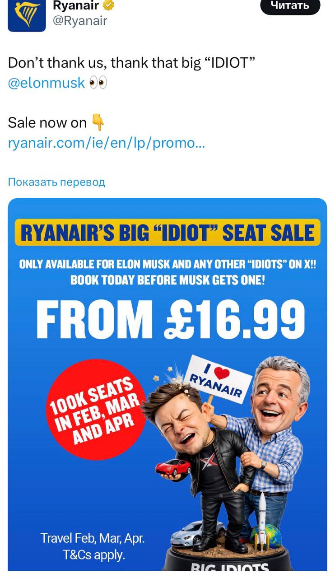The height and width of the screenshot is (578, 335).
Task: Click Показать перевод to translate the tweet
Action: pos(56,182)
